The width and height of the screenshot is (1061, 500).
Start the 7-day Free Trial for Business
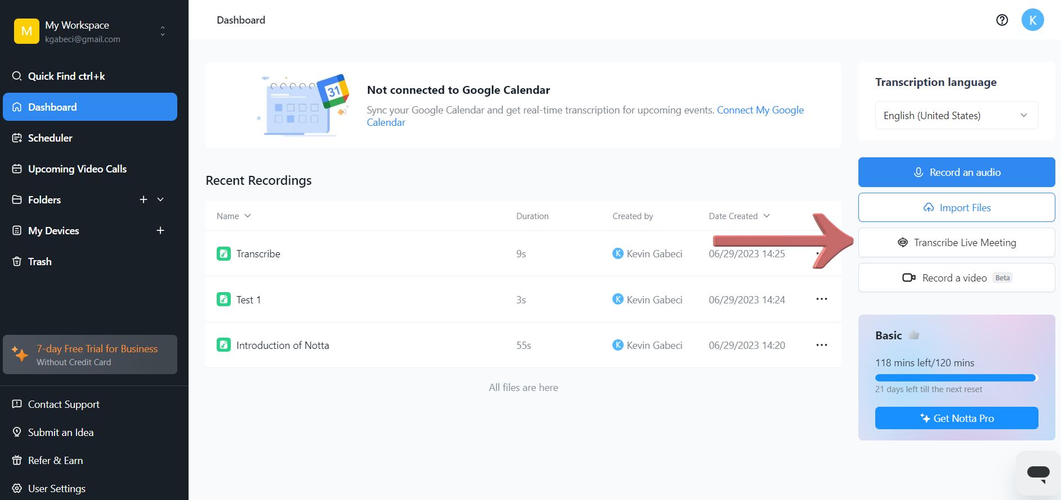90,354
